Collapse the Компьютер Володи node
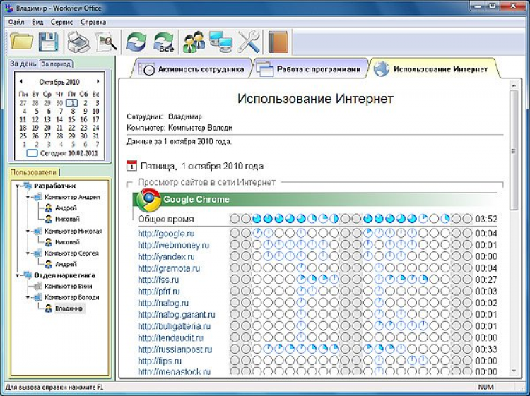This screenshot has height=396, width=530. point(28,297)
